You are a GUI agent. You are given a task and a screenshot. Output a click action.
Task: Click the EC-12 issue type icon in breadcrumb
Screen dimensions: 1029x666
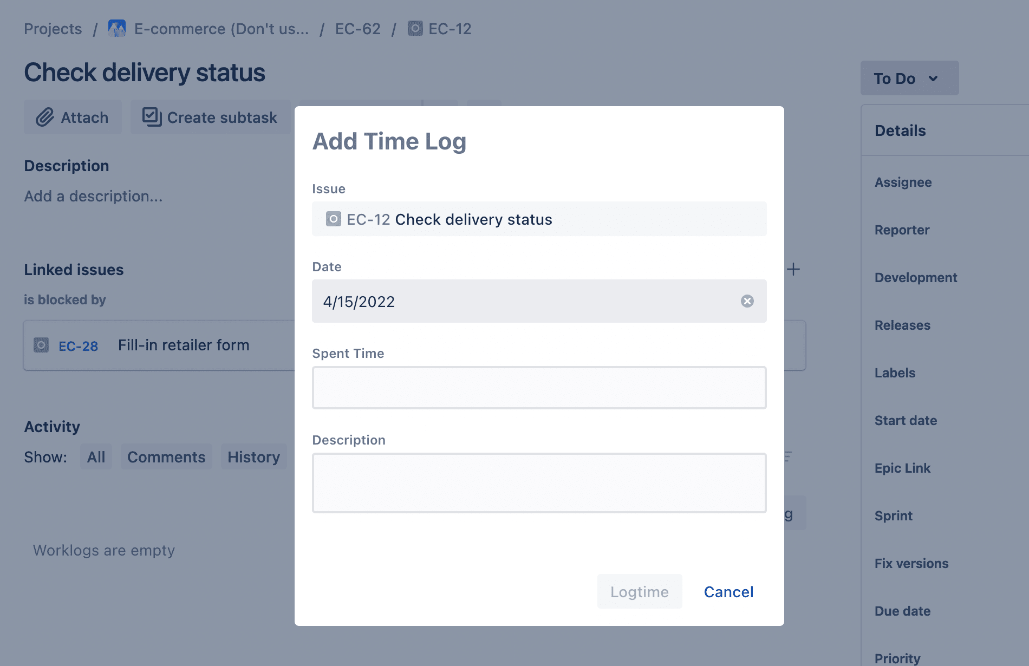point(415,29)
